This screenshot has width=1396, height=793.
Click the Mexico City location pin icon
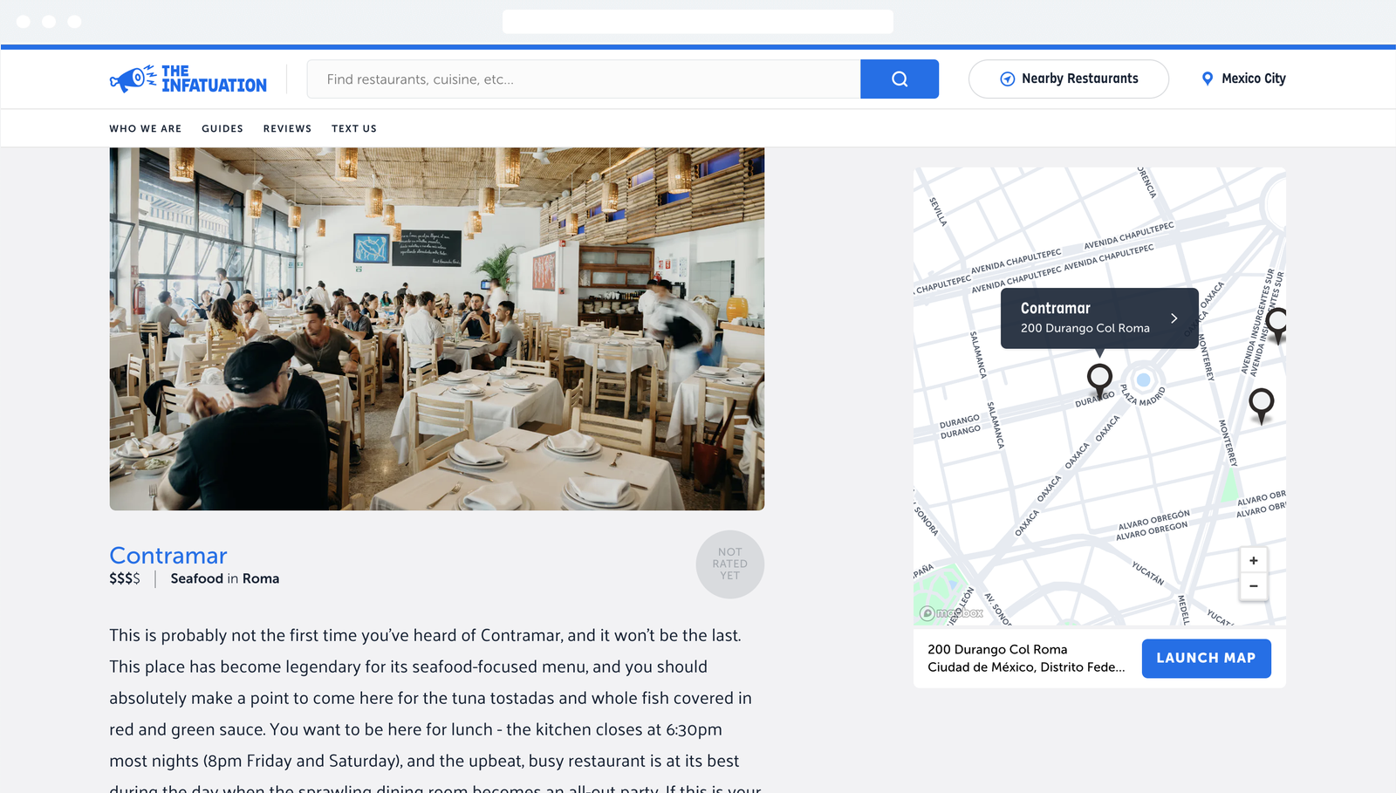[x=1208, y=79]
